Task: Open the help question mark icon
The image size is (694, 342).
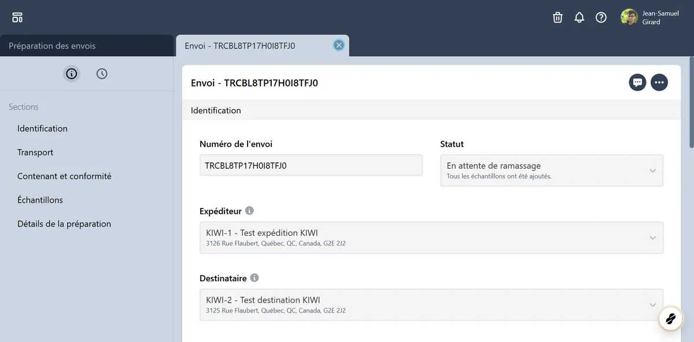Action: 601,17
